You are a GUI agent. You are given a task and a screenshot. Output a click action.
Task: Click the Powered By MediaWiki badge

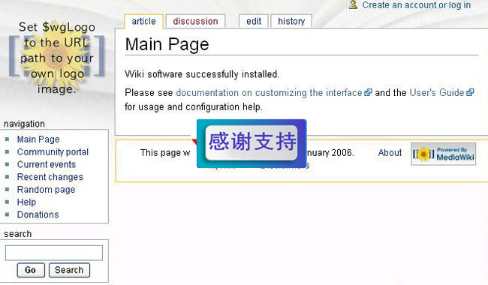[x=444, y=154]
